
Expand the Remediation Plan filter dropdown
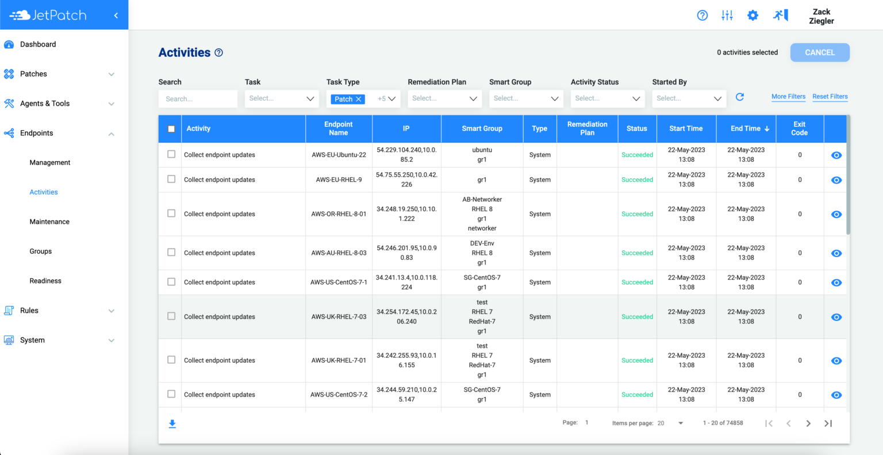[444, 99]
